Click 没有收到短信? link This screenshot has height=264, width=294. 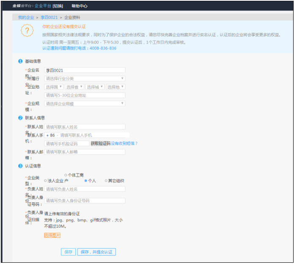click(x=124, y=144)
